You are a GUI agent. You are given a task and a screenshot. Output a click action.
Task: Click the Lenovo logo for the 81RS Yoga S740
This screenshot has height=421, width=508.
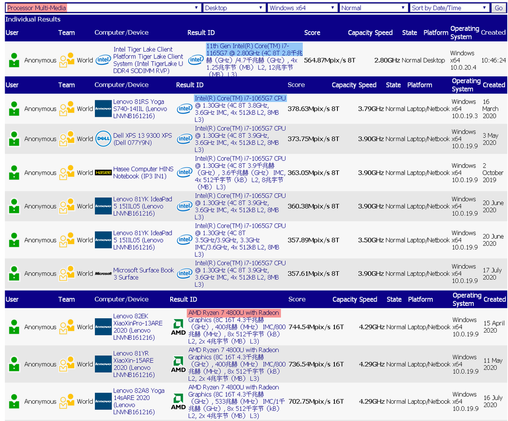(103, 108)
